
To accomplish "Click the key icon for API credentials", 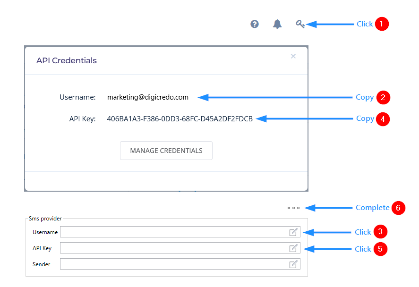I will tap(300, 24).
